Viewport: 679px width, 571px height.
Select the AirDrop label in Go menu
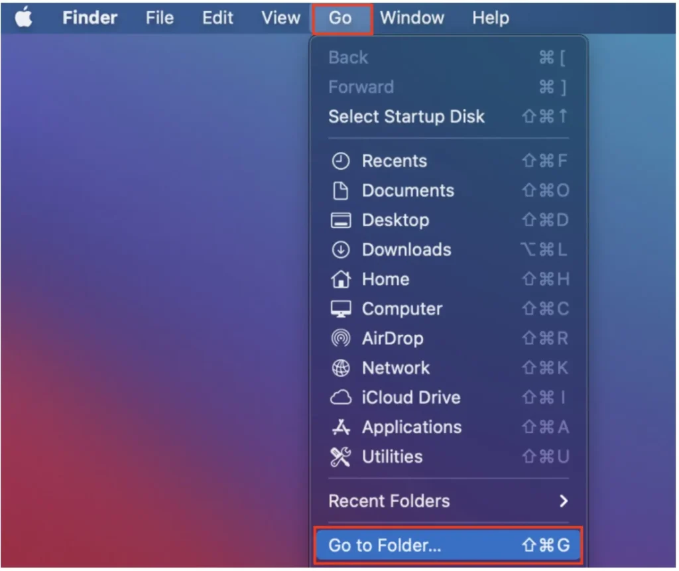(x=393, y=339)
